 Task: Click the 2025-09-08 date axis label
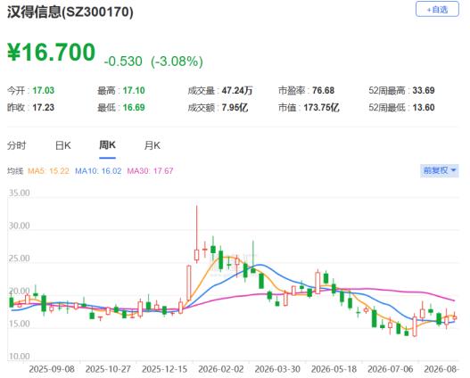coord(52,369)
